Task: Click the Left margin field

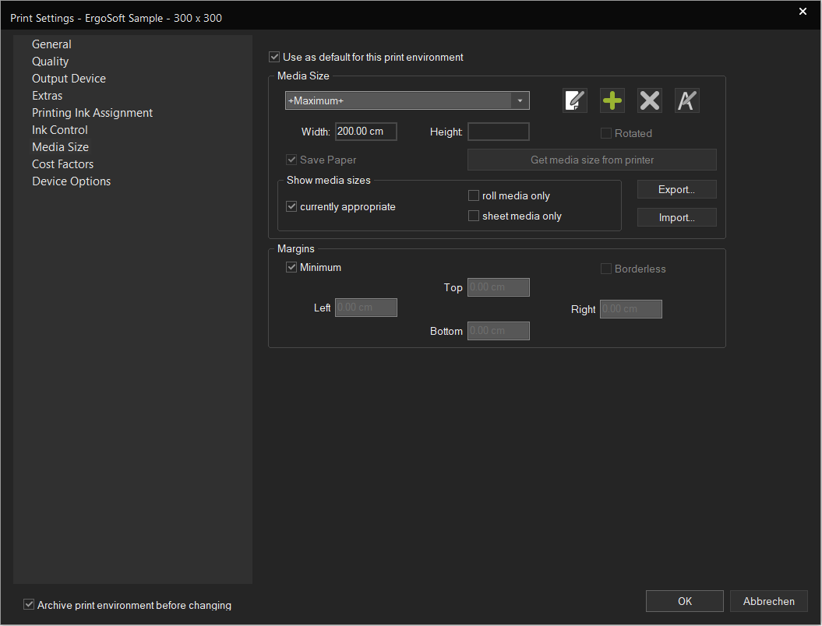Action: (366, 308)
